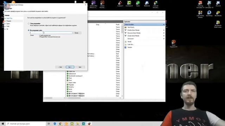The image size is (225, 126).
Task: Open the Gameloop desktop icon
Action: pos(209,13)
